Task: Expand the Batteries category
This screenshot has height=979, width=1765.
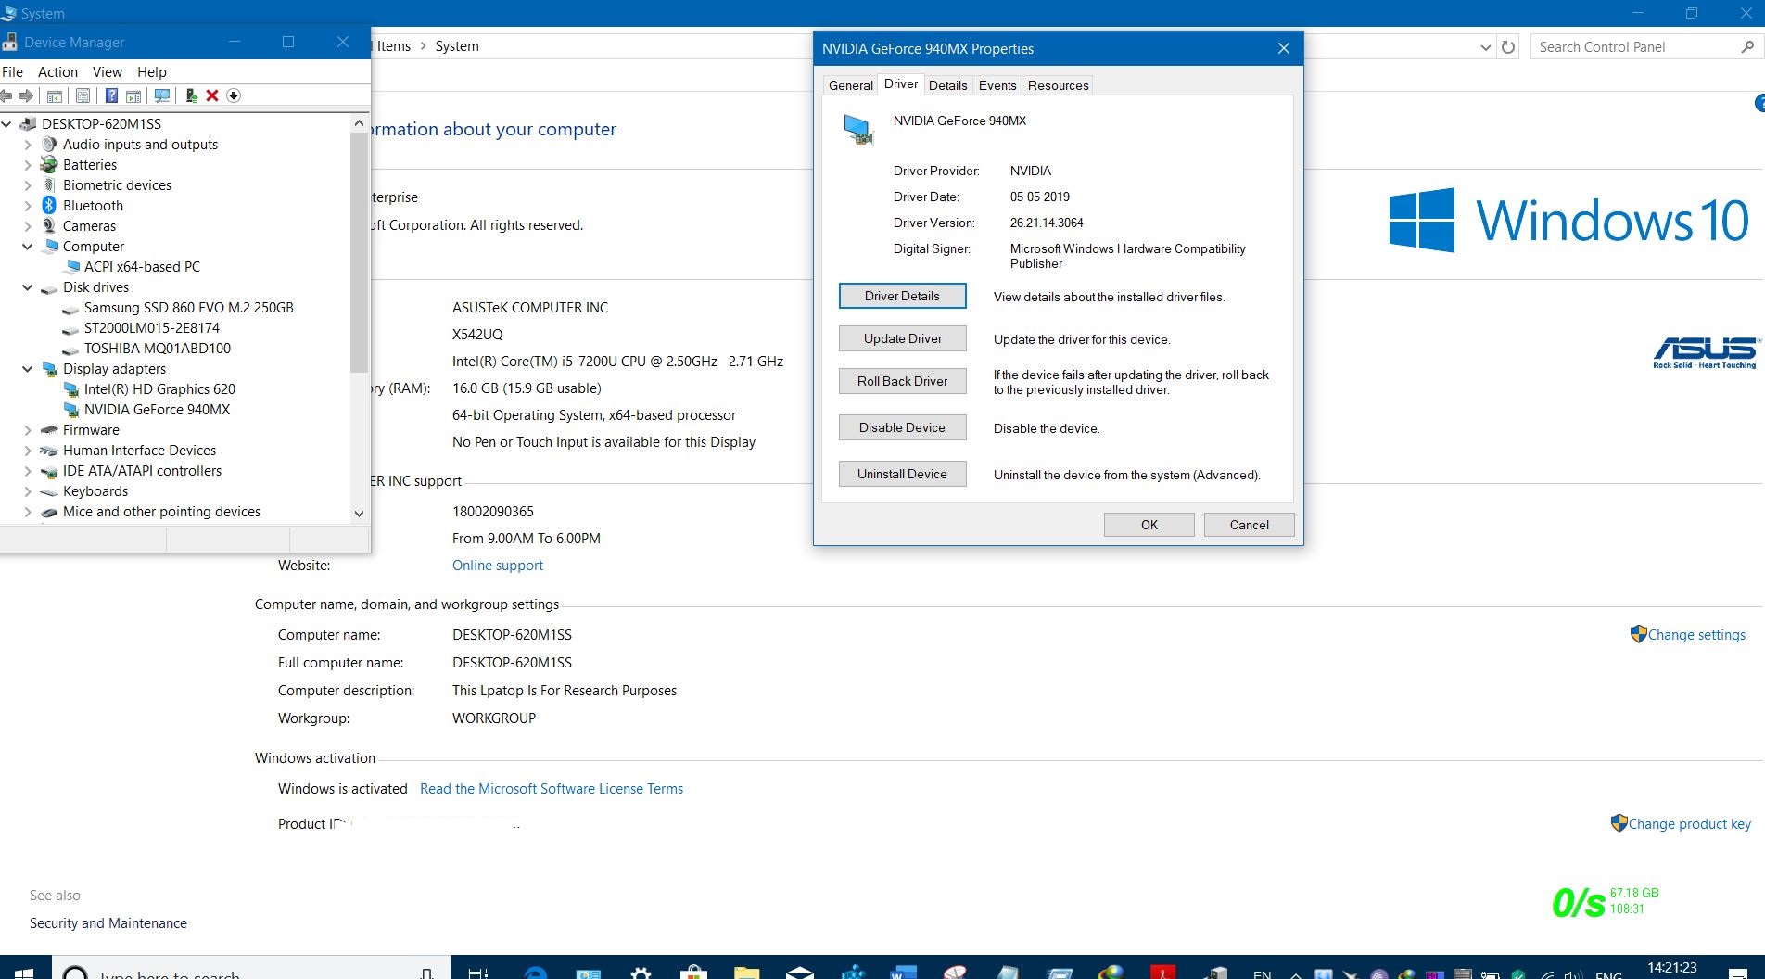Action: coord(27,165)
